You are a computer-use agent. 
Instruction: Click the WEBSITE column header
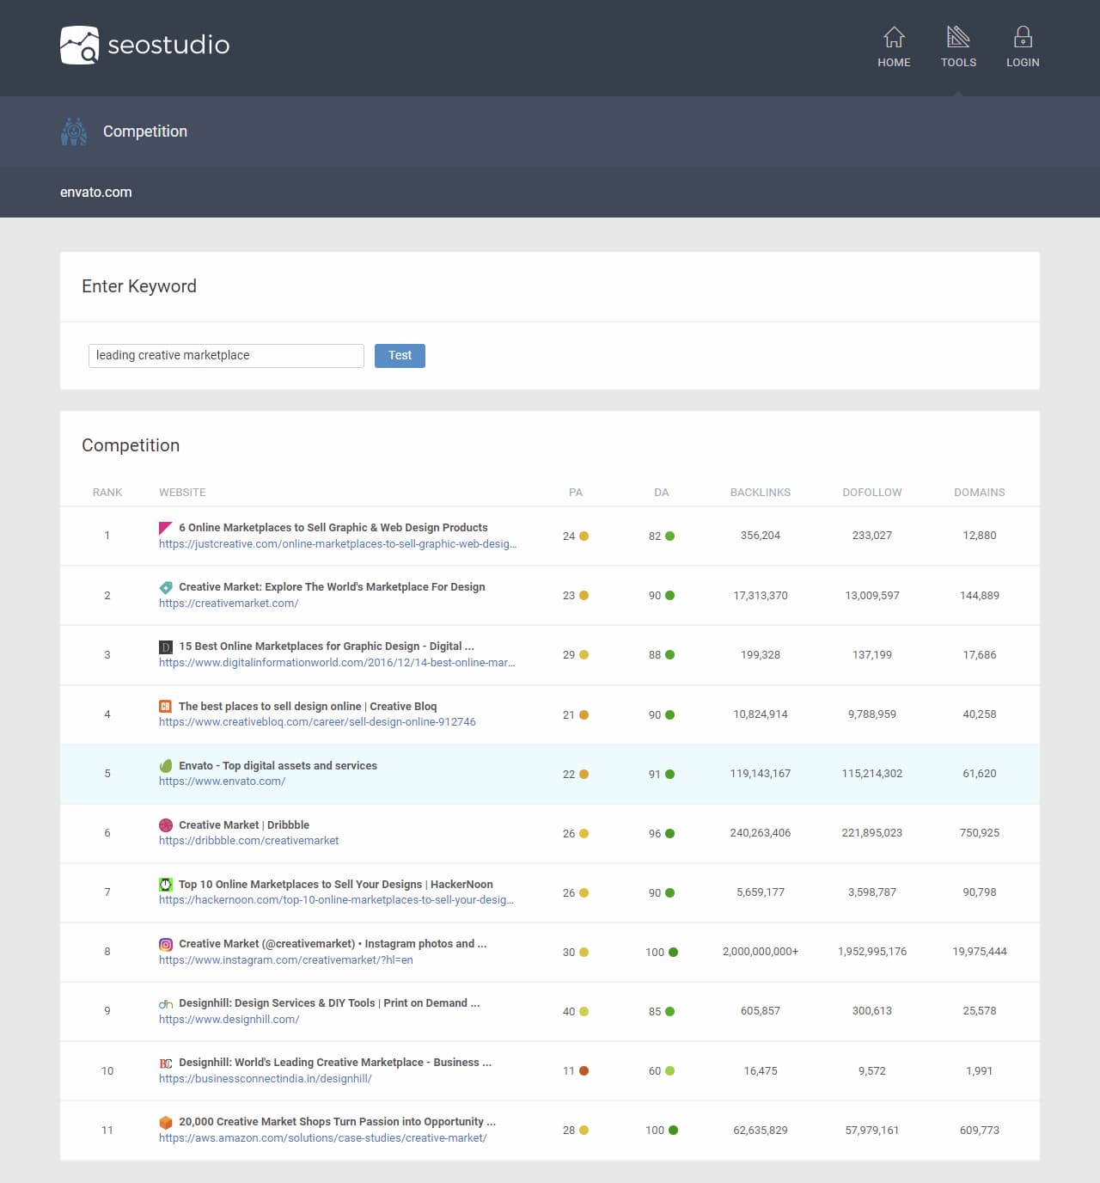pos(182,493)
